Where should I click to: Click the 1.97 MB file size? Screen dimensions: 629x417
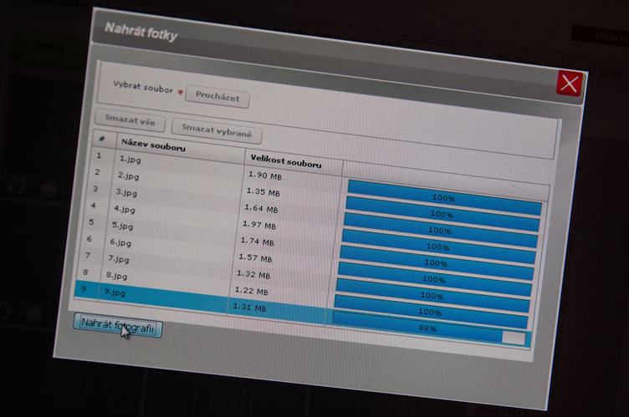pyautogui.click(x=259, y=225)
